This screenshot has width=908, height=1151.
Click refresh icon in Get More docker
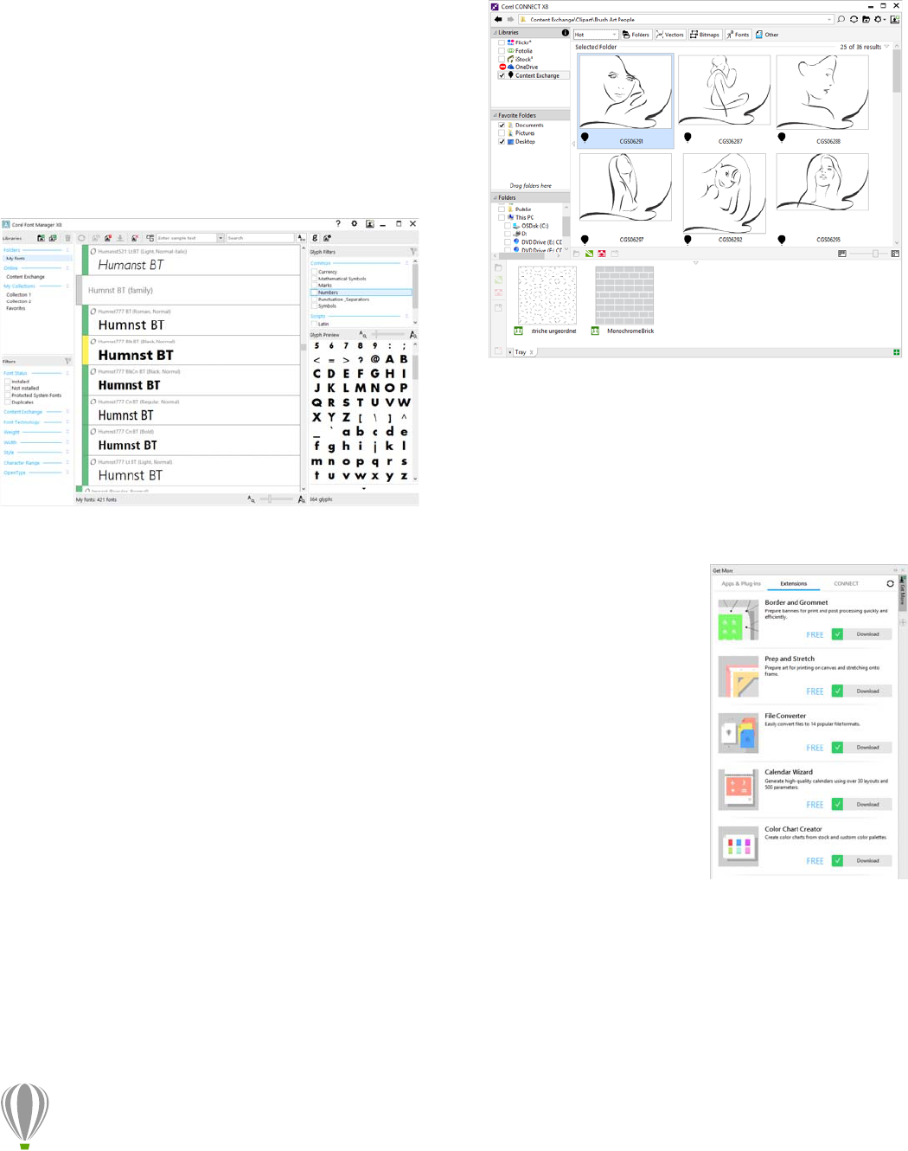click(x=890, y=583)
